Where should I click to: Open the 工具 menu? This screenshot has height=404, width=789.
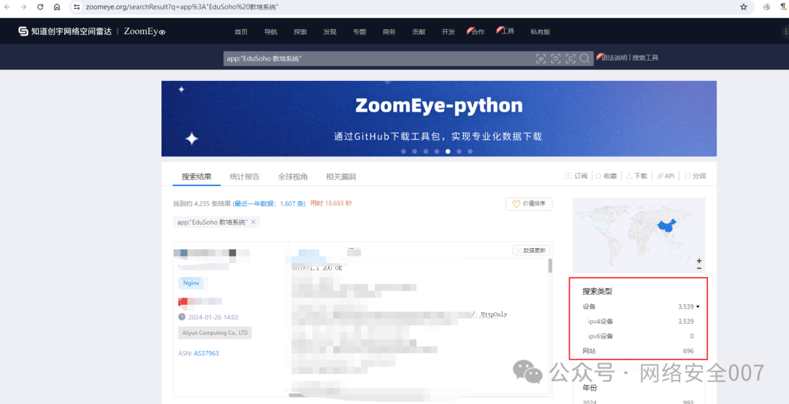click(x=506, y=31)
